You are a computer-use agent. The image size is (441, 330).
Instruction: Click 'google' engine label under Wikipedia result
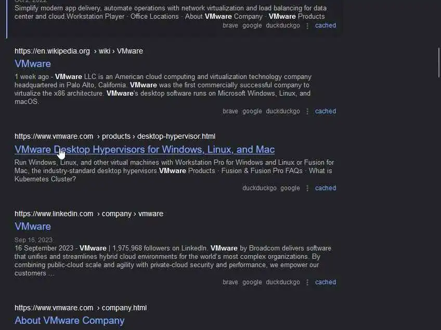click(x=252, y=111)
